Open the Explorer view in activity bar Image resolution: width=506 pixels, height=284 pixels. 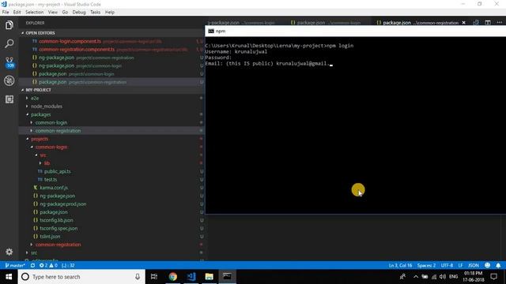pos(9,25)
